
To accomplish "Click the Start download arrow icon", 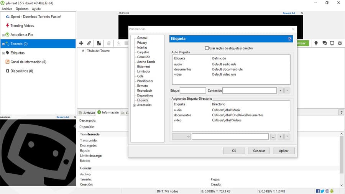I will pyautogui.click(x=118, y=43).
